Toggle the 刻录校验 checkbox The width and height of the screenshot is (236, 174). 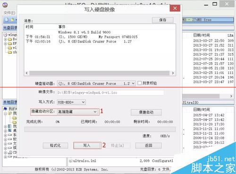coord(139,83)
